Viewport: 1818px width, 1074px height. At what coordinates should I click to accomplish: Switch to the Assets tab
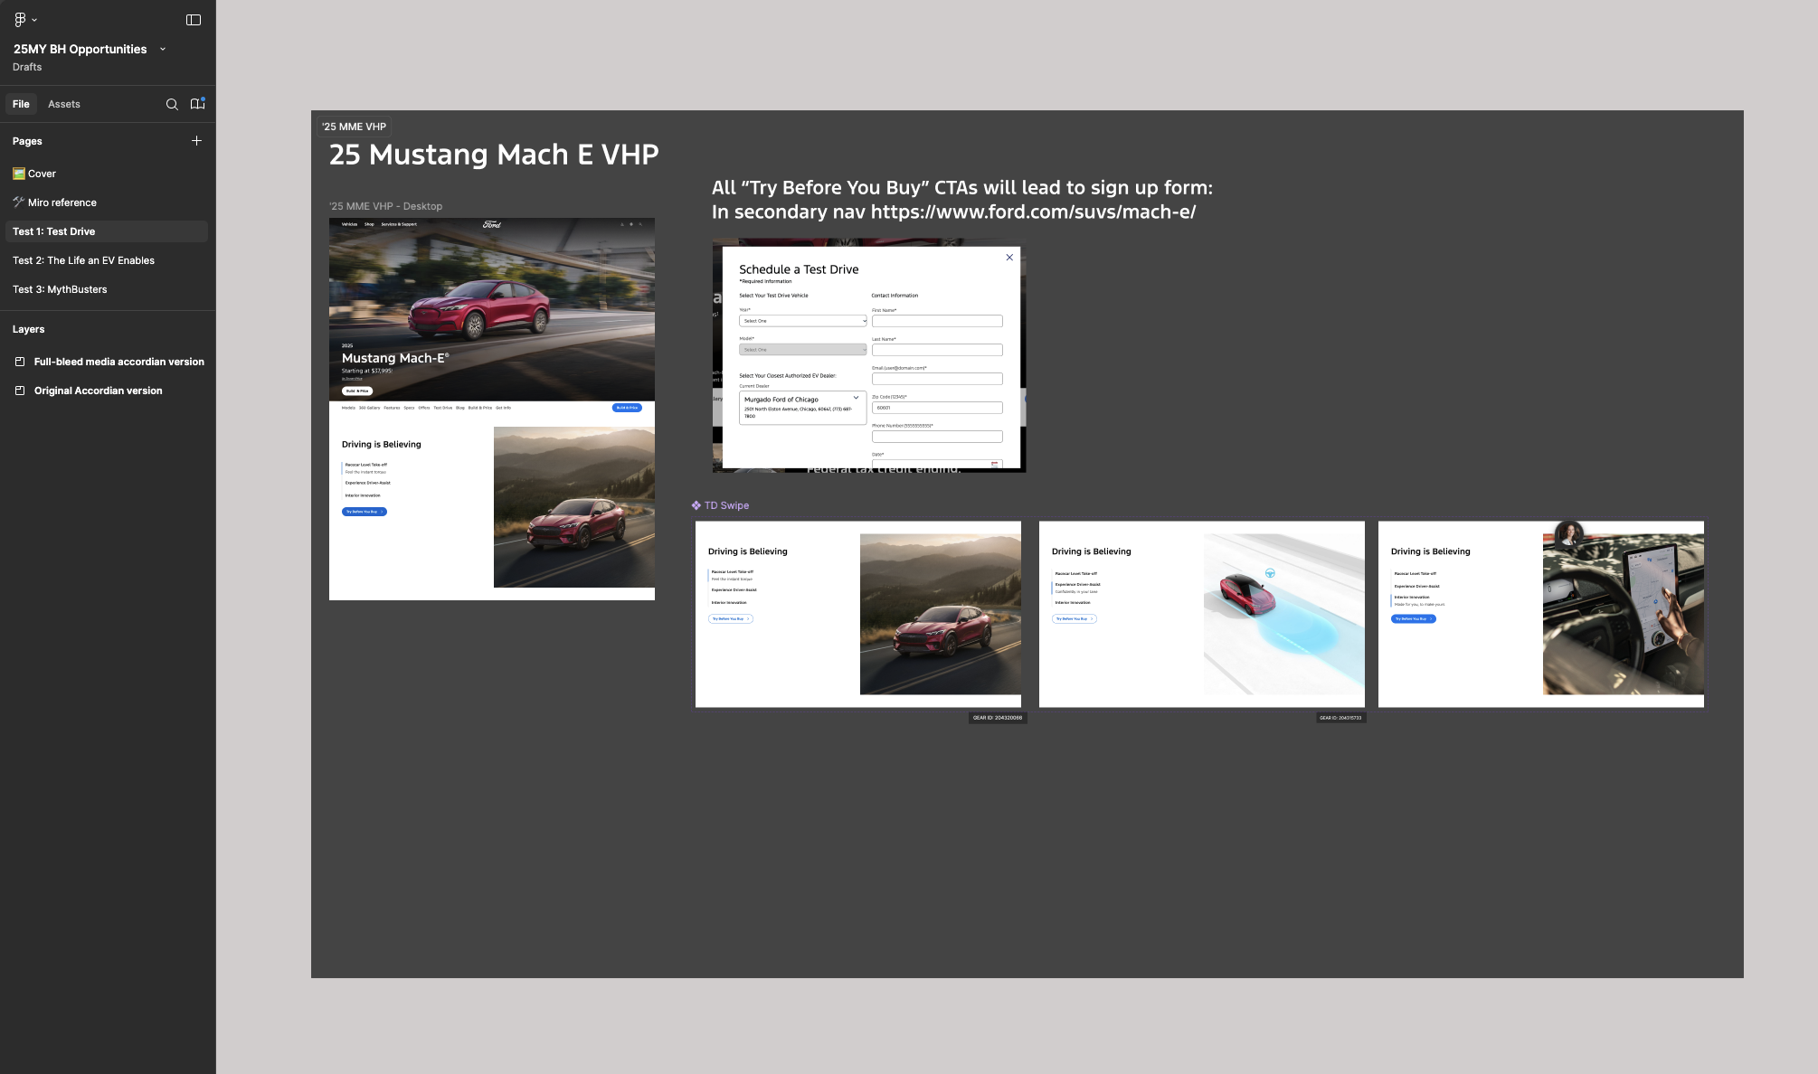64,104
